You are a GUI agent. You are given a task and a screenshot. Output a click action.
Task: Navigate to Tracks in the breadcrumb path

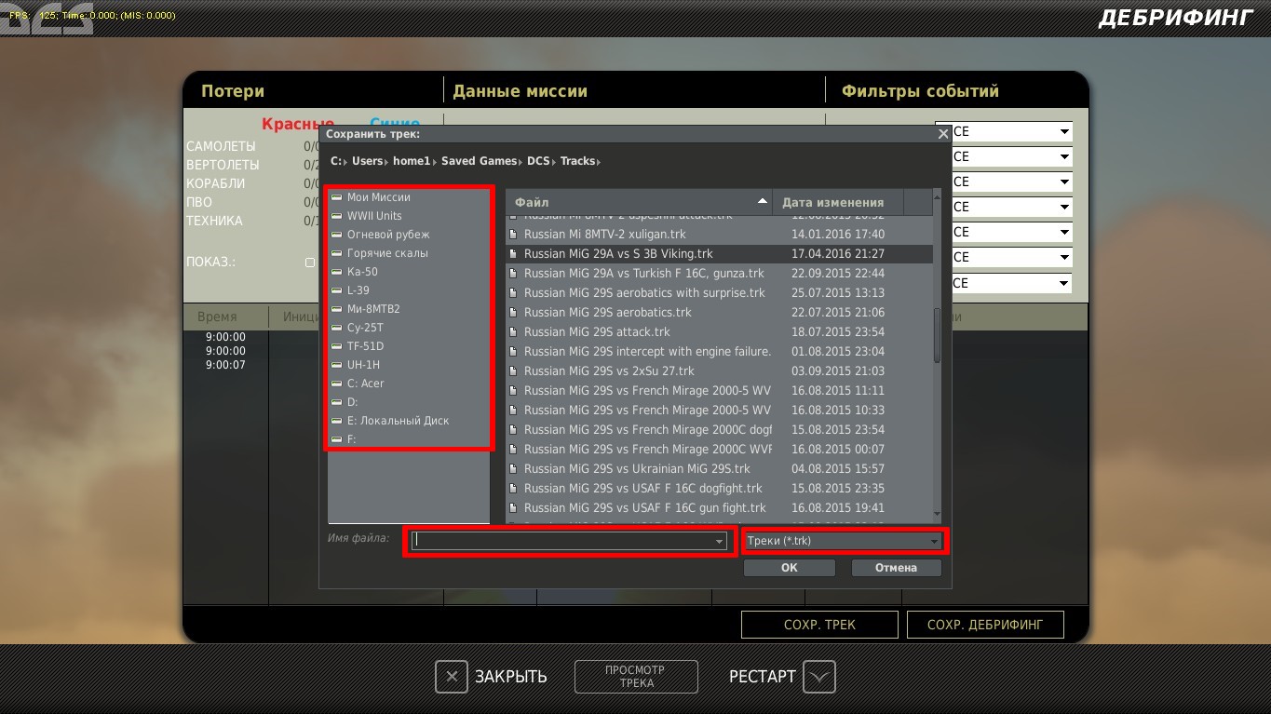coord(577,161)
